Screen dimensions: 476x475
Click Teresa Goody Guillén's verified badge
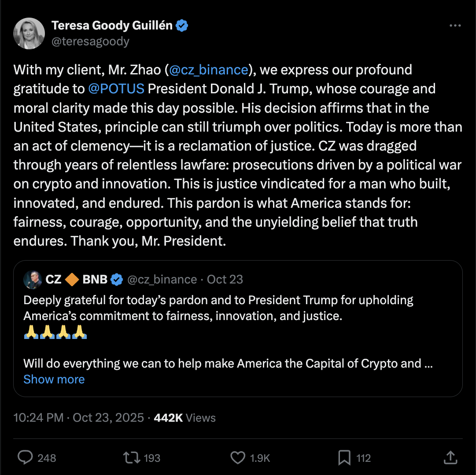[x=182, y=26]
